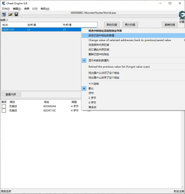185x194 pixels.
Task: Select the 默认 display type option
Action: [x=133, y=89]
